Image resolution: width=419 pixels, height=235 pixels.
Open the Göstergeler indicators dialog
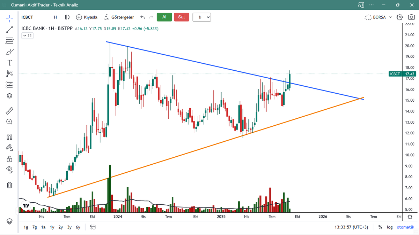119,17
